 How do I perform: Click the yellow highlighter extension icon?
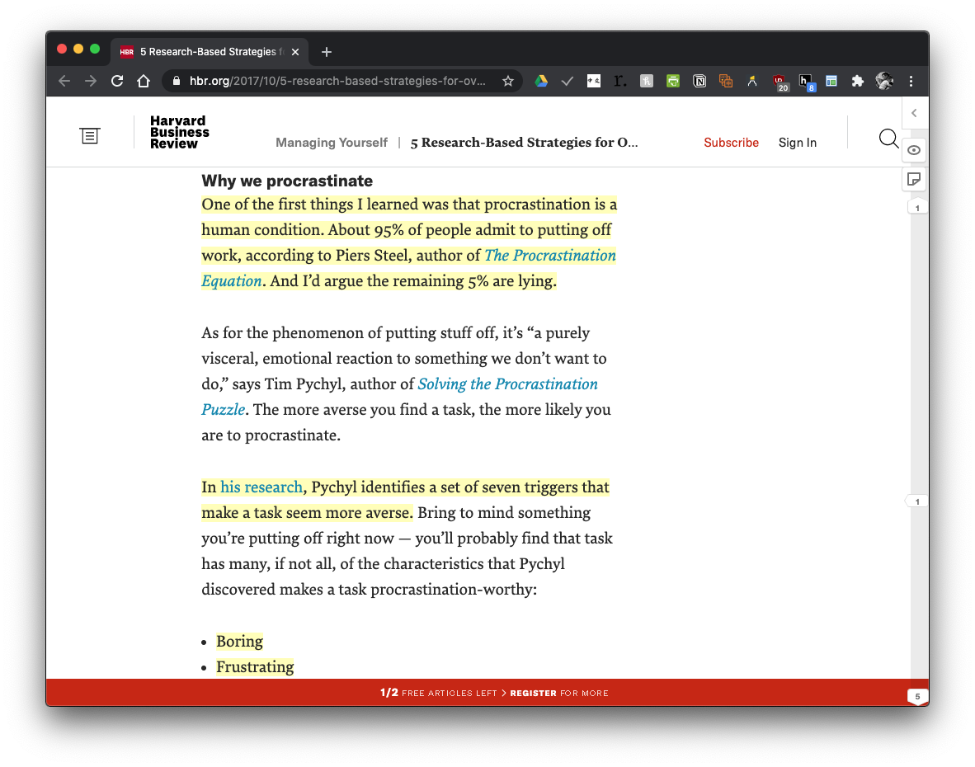coord(752,81)
